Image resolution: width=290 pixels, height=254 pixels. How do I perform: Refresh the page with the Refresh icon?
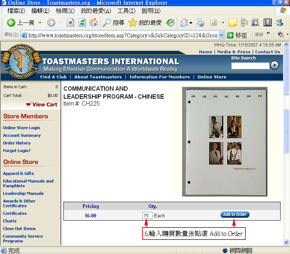pos(82,22)
